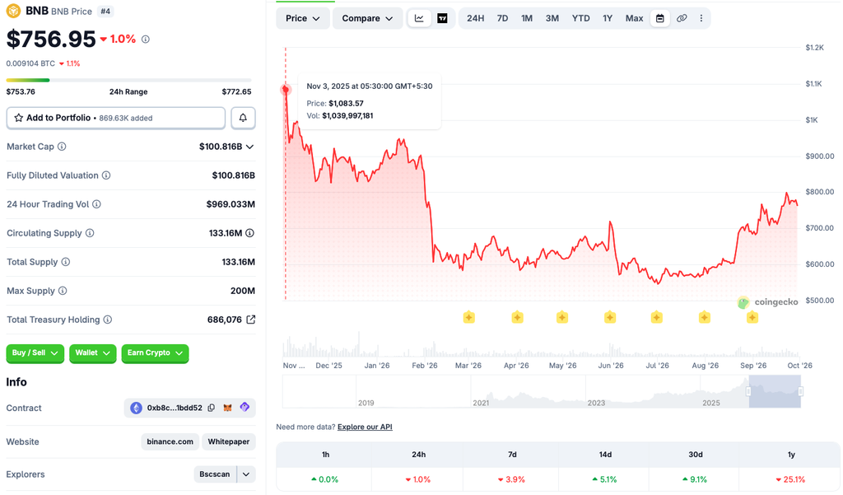Click left handle of chart range navigator
The height and width of the screenshot is (495, 843).
coord(748,391)
